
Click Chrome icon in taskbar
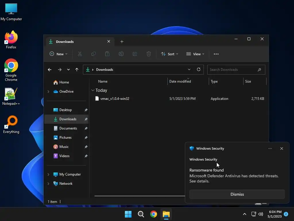click(x=154, y=214)
